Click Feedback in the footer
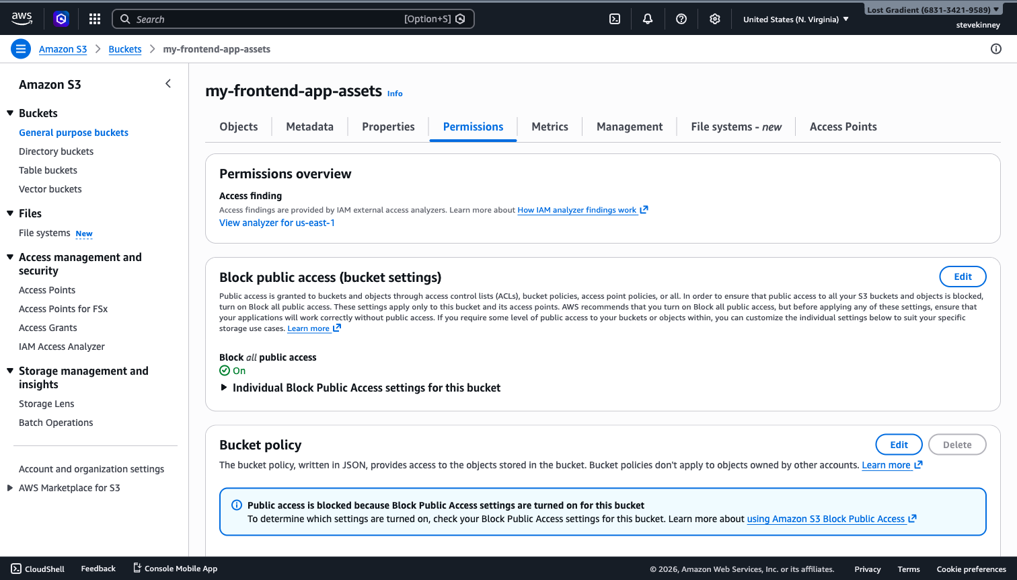Screen dimensions: 1017x580 pos(98,569)
